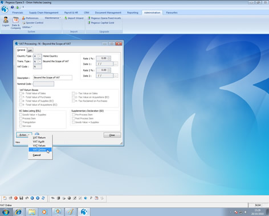Choose VAT Values from Action menu
The height and width of the screenshot is (216, 269).
click(x=39, y=146)
